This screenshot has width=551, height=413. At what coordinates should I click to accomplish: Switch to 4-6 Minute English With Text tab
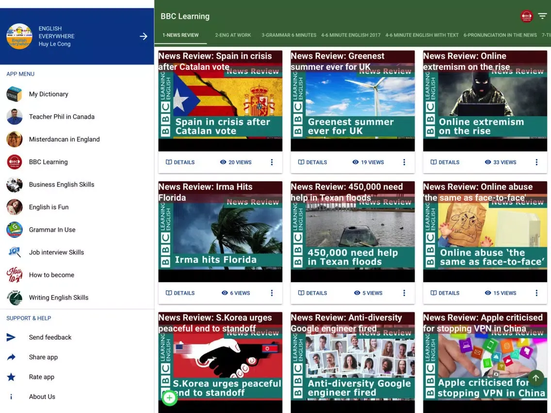click(422, 35)
